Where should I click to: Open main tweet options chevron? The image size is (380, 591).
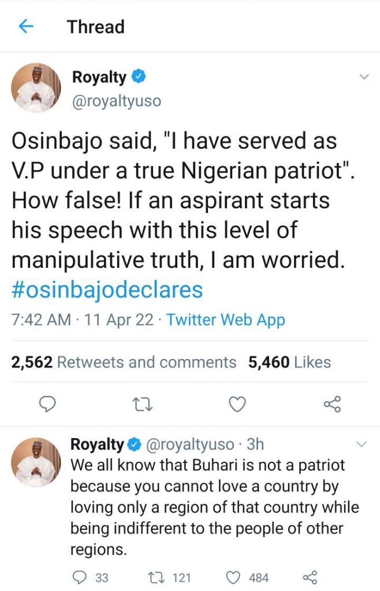click(364, 77)
